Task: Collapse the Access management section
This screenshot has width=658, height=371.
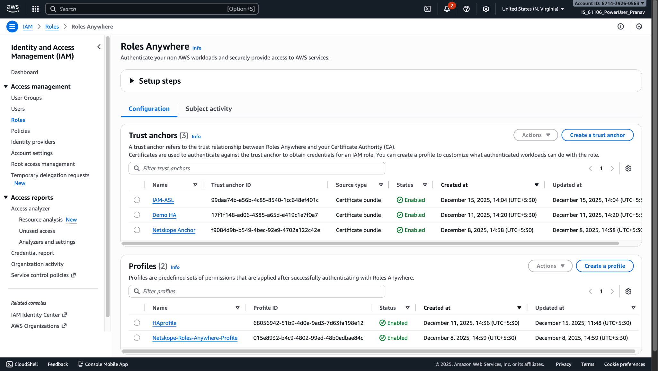Action: coord(6,87)
